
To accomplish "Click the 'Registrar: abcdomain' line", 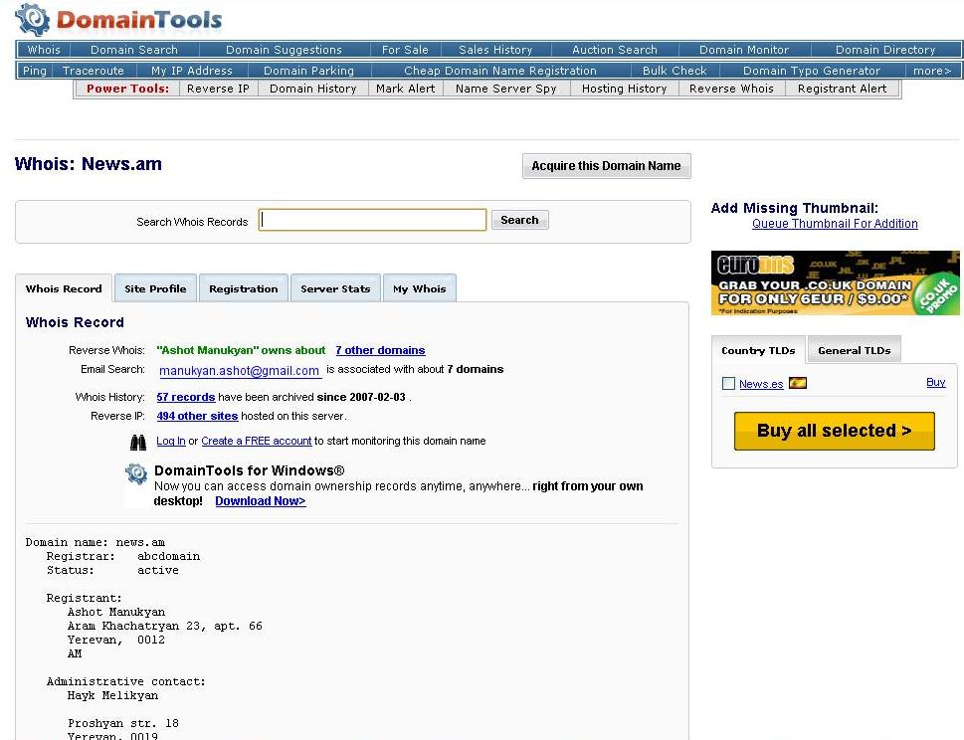I will tap(123, 556).
